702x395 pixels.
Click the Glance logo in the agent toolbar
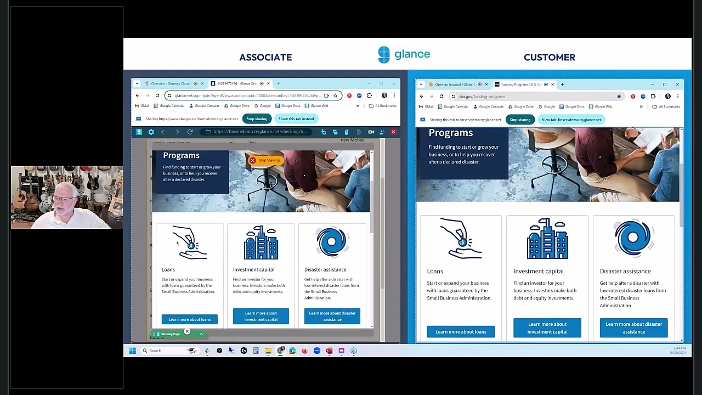click(139, 132)
